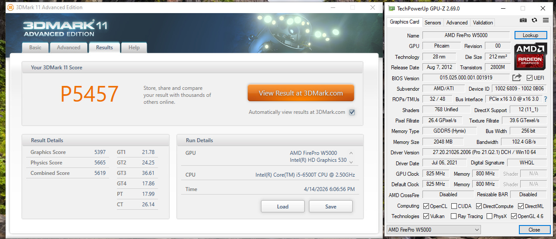Viewport: 556px width, 239px height.
Task: Toggle the CUDA checkbox
Action: click(x=454, y=206)
